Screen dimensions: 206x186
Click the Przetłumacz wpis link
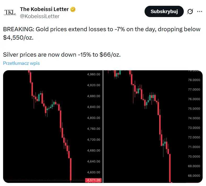(21, 63)
